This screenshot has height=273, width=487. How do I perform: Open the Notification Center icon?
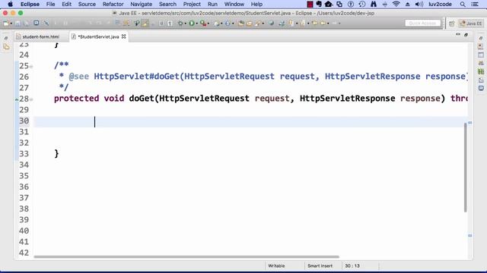(x=475, y=4)
